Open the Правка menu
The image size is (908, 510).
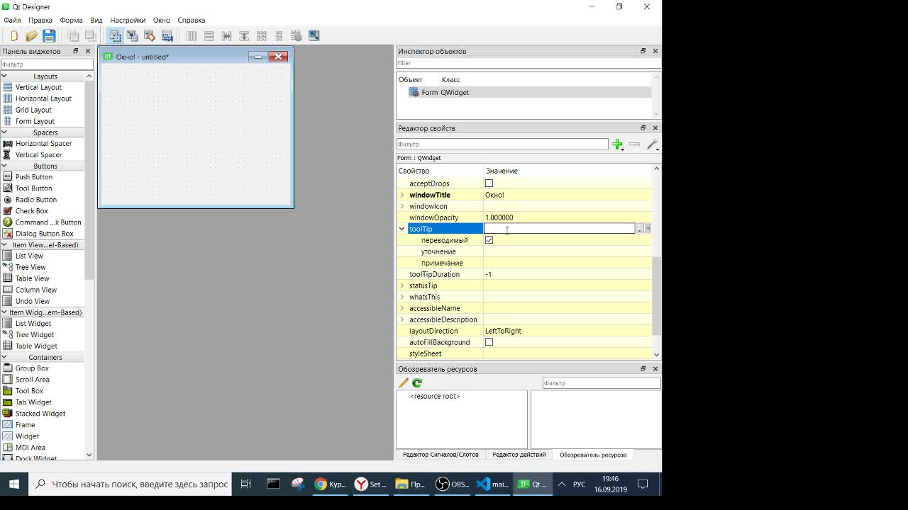[x=40, y=20]
